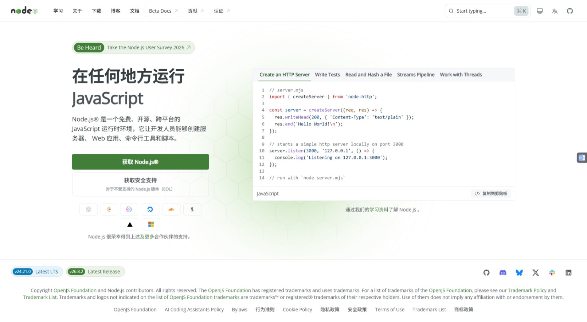
Task: Click the green 获取 Node.js® button
Action: tap(140, 162)
